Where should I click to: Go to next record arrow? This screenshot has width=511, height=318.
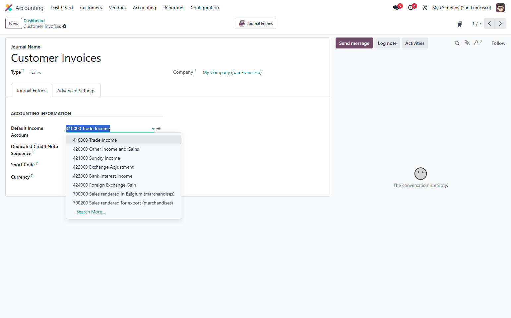point(500,24)
